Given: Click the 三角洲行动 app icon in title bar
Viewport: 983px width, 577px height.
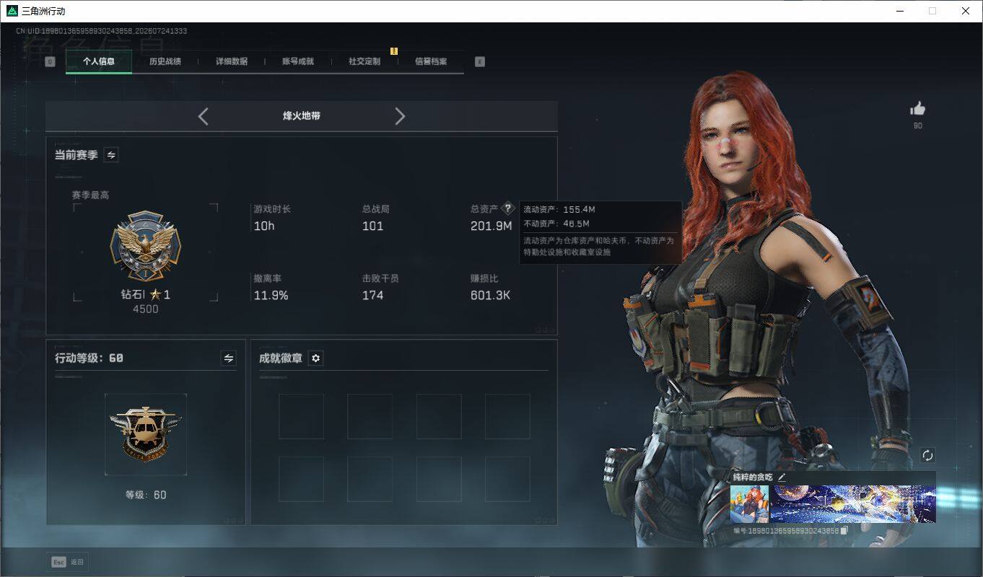Looking at the screenshot, I should pyautogui.click(x=12, y=11).
